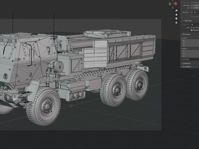The height and width of the screenshot is (149, 199).
Task: Toggle the Render Region checkbox
Action: pos(192,17)
